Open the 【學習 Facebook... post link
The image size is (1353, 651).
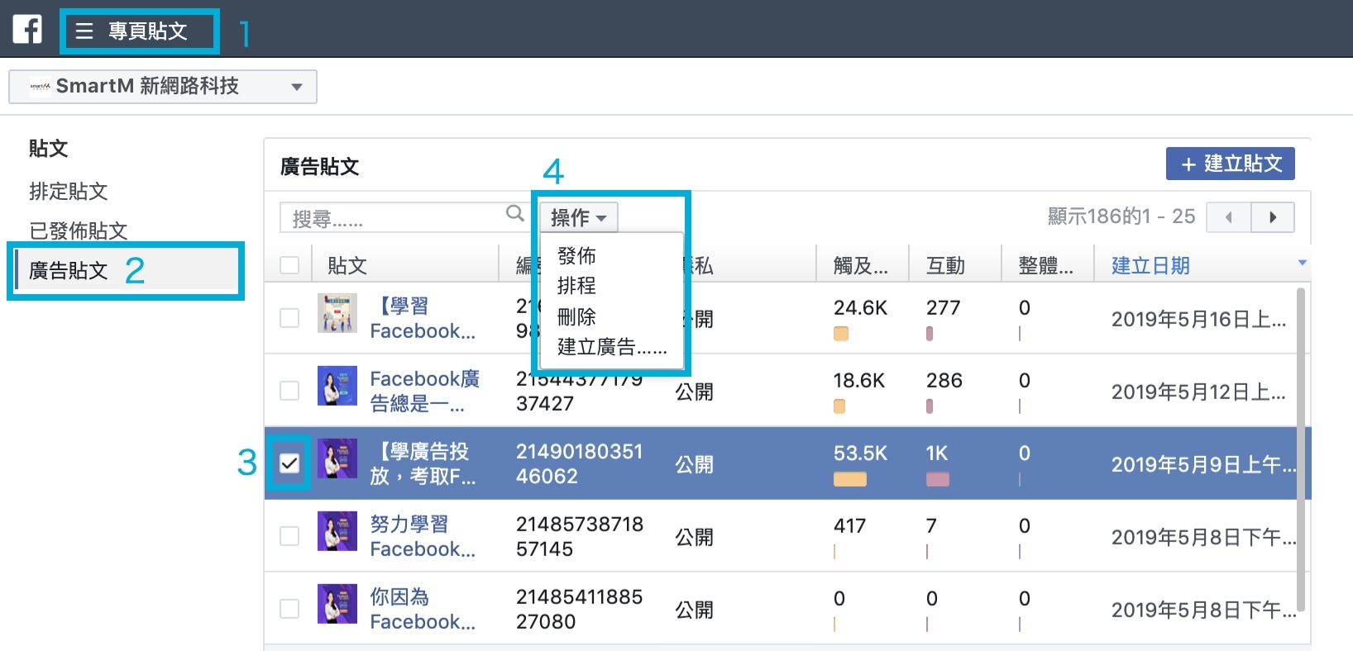pyautogui.click(x=423, y=318)
